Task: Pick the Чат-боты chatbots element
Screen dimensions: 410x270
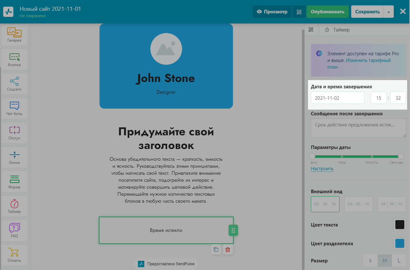Action: coord(14,108)
